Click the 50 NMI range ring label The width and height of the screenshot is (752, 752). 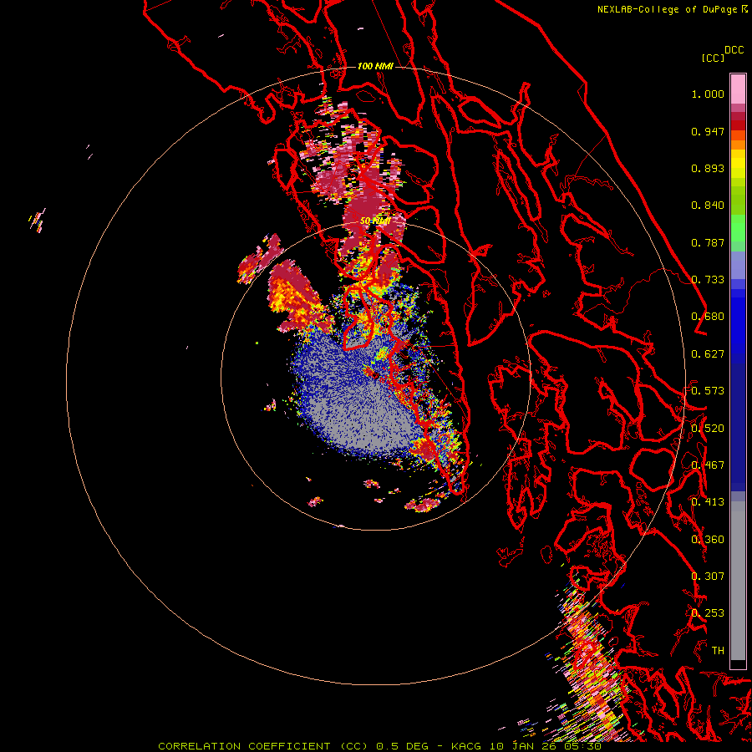point(375,221)
